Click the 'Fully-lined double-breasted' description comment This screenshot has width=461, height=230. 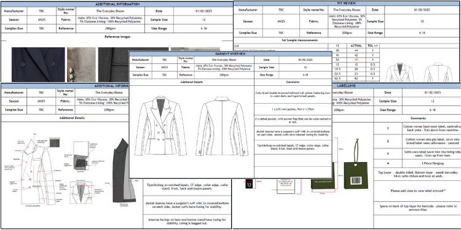[x=293, y=94]
